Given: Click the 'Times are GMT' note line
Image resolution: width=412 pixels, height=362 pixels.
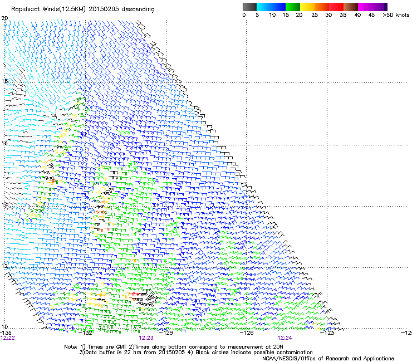Looking at the screenshot, I should (x=174, y=347).
